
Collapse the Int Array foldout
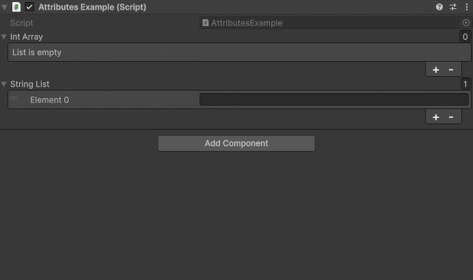[x=4, y=37]
